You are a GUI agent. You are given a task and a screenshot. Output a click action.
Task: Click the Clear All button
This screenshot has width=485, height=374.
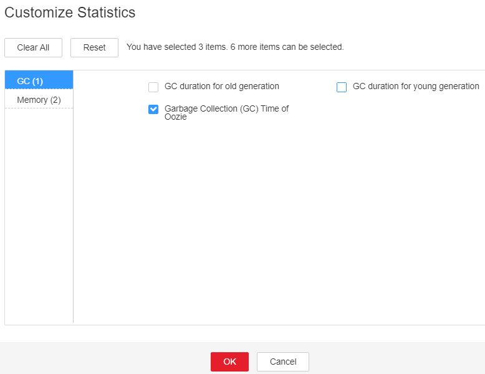[x=33, y=47]
